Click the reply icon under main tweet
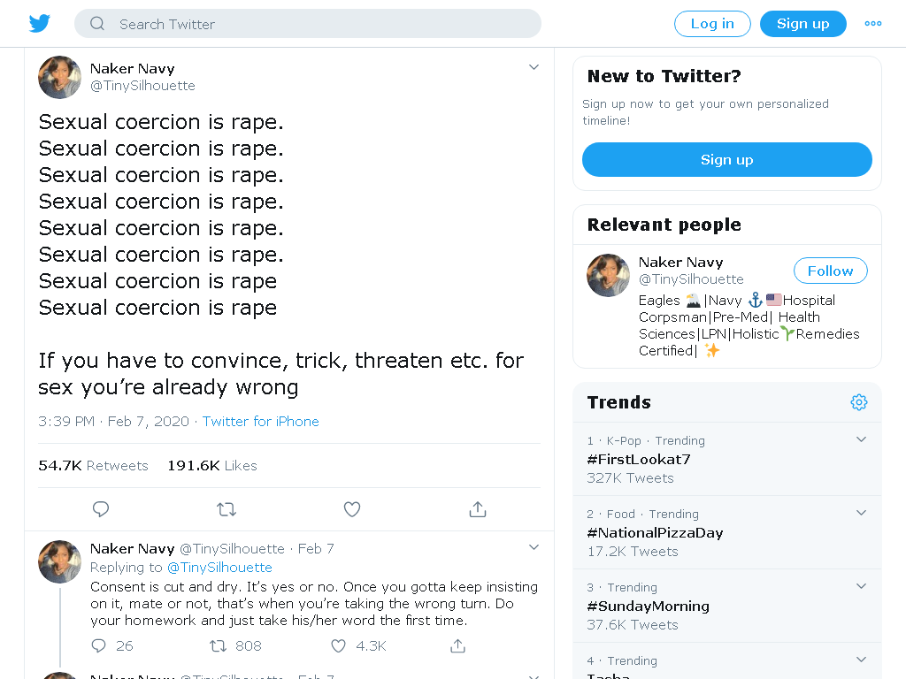 click(x=101, y=509)
